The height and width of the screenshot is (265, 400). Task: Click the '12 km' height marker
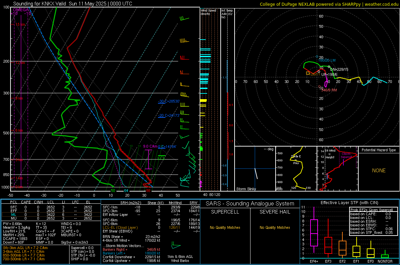(20, 63)
